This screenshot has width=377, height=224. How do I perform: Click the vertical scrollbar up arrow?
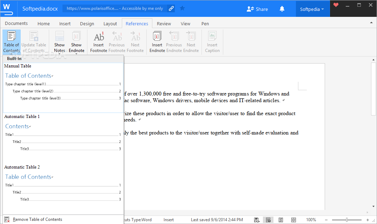(x=373, y=60)
